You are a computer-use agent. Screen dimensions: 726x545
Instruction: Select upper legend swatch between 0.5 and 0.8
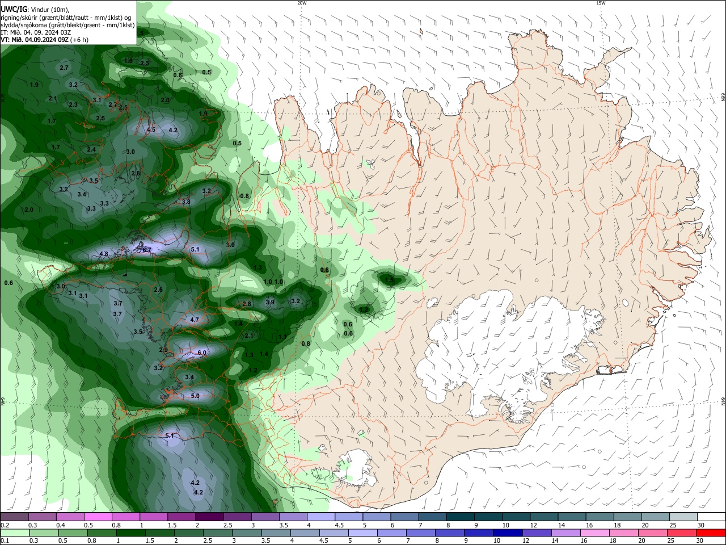tap(98, 517)
